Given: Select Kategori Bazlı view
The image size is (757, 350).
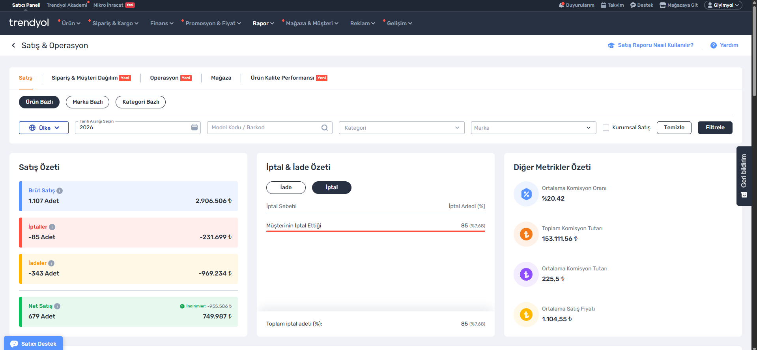Looking at the screenshot, I should click(140, 102).
